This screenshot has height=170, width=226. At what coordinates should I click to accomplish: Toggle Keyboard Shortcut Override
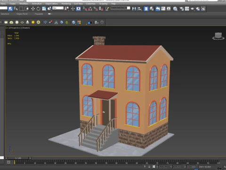pos(78,8)
